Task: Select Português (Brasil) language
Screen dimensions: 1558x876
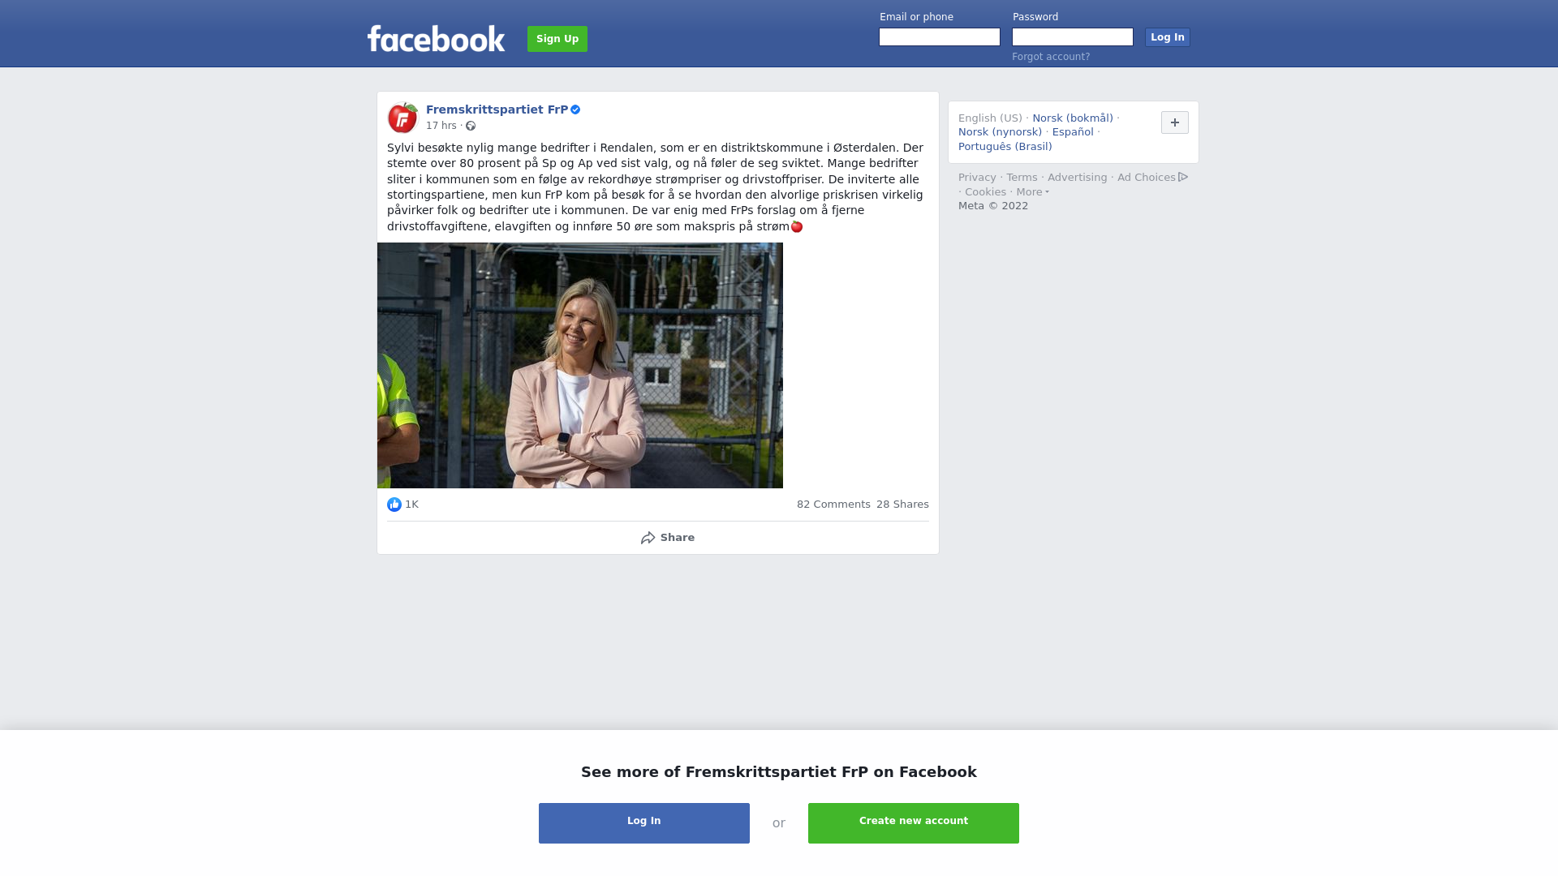Action: click(x=1005, y=147)
